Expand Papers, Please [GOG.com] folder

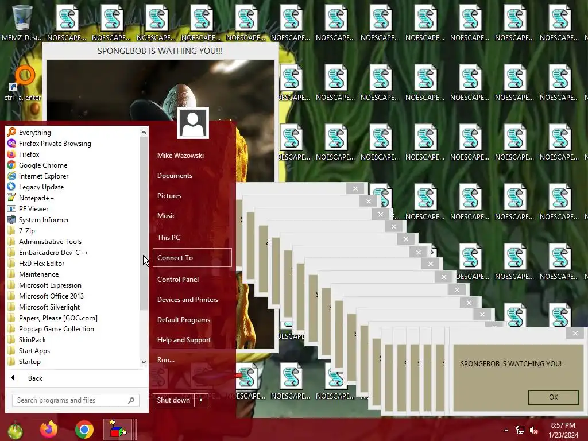73,318
